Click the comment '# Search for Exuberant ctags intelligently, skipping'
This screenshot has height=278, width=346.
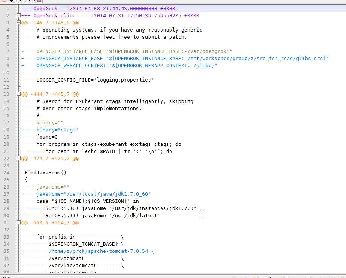pos(115,101)
